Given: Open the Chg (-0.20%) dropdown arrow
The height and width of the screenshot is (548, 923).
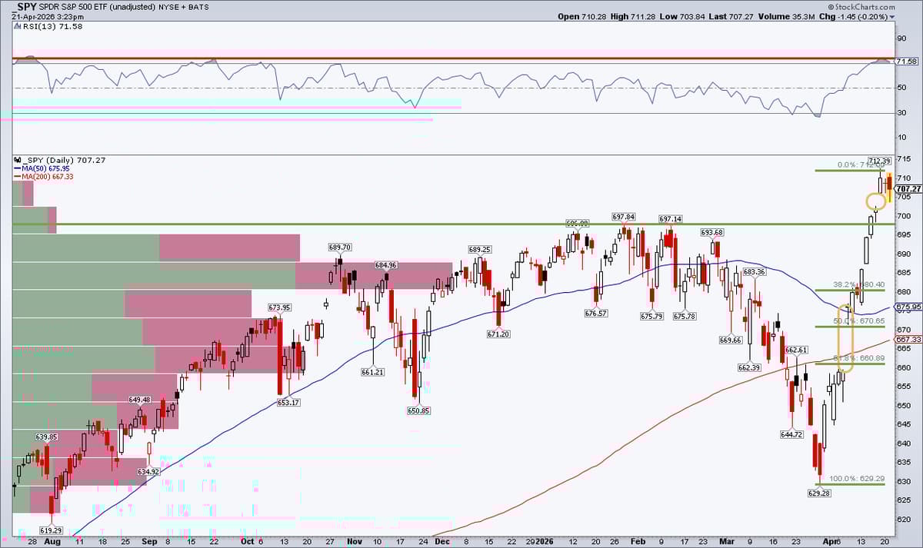Looking at the screenshot, I should coord(892,16).
